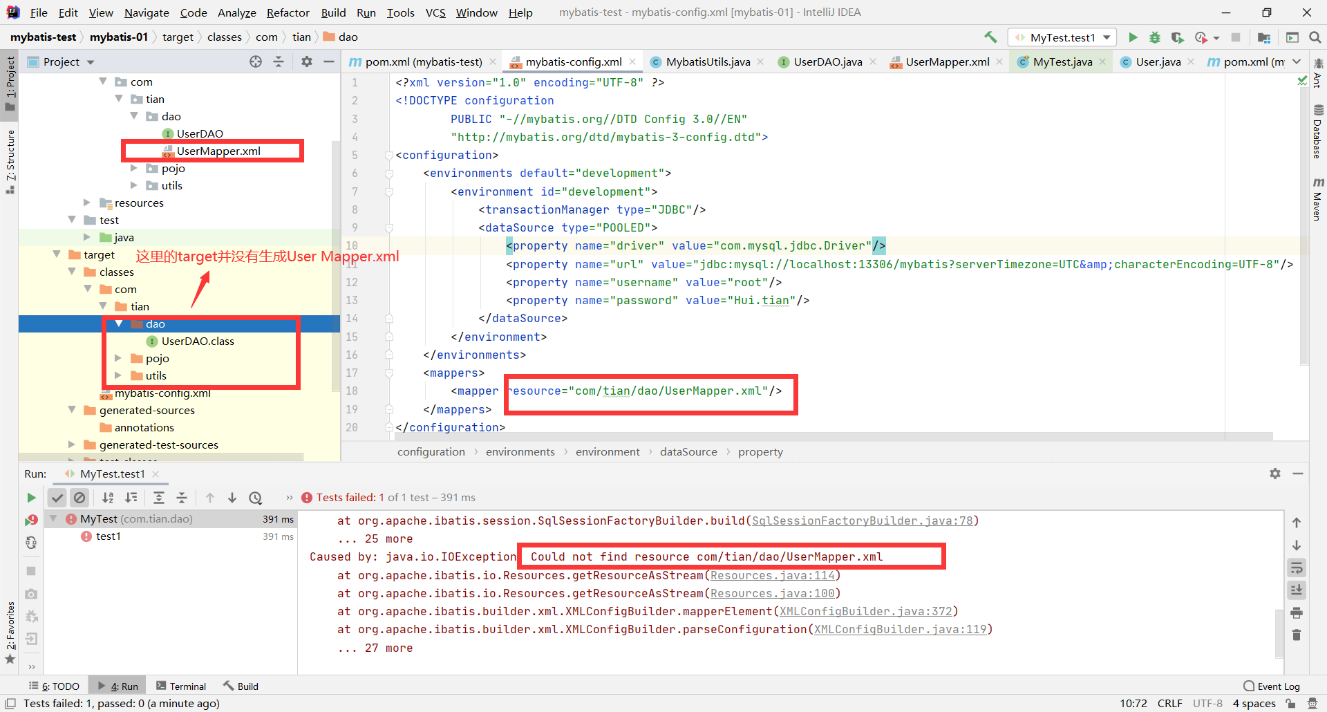Open XMLConfigBuilder.java:372 link
The height and width of the screenshot is (712, 1327).
coord(865,611)
